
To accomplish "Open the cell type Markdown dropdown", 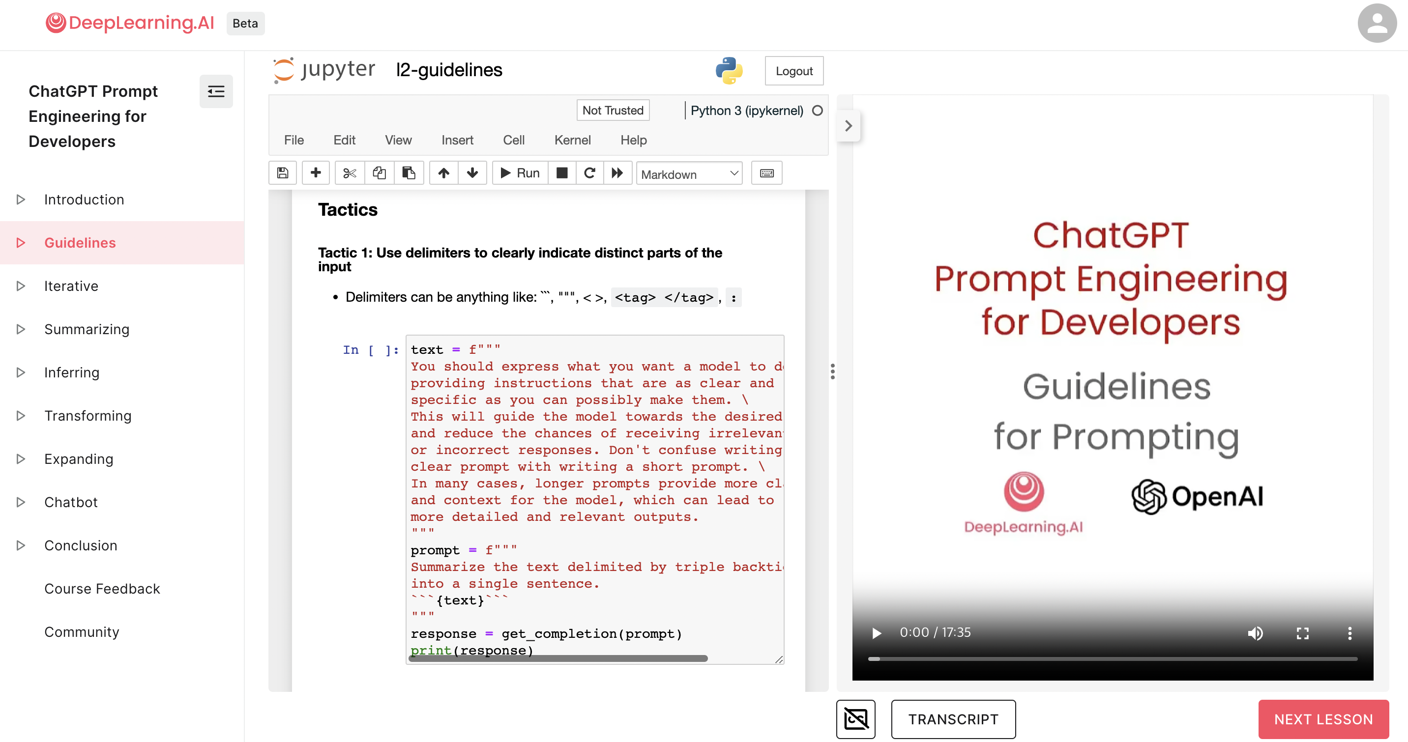I will [689, 174].
